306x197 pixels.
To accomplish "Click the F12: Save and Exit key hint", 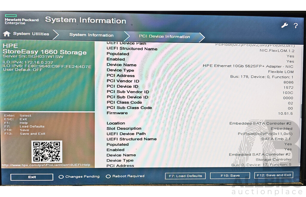I will tap(25, 134).
